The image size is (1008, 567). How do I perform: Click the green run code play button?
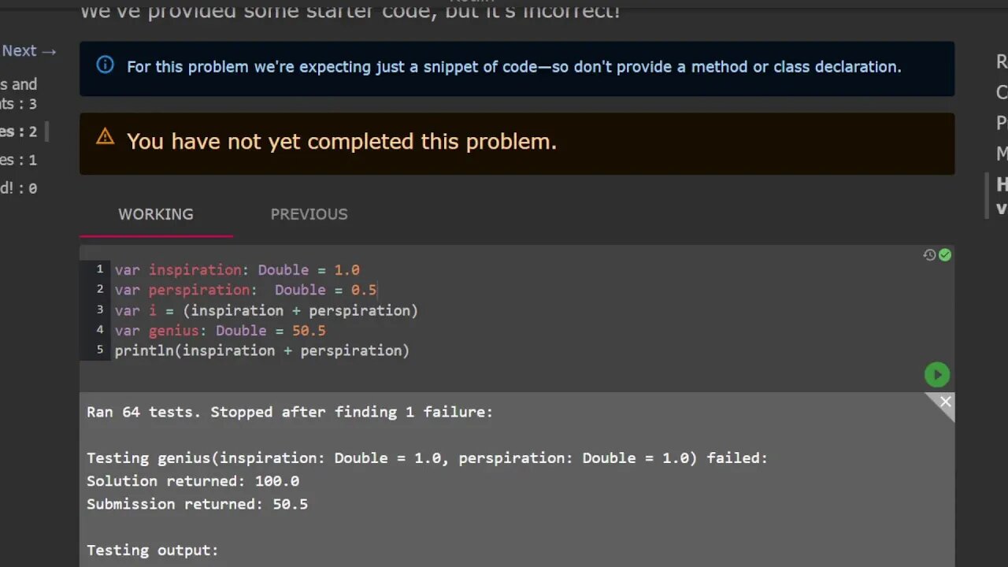click(936, 375)
